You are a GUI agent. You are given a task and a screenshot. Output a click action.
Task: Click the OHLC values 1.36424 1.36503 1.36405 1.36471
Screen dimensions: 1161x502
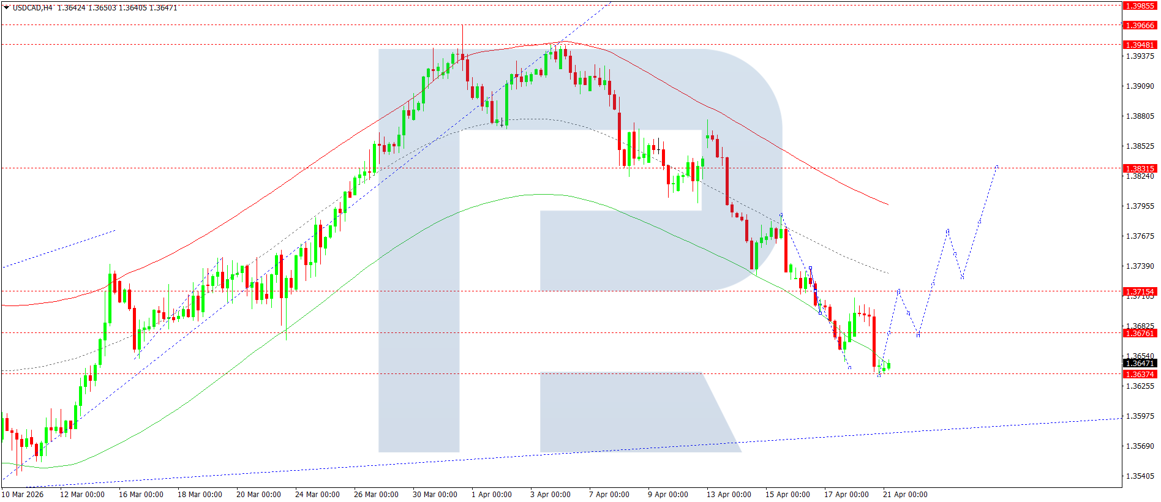[x=118, y=8]
